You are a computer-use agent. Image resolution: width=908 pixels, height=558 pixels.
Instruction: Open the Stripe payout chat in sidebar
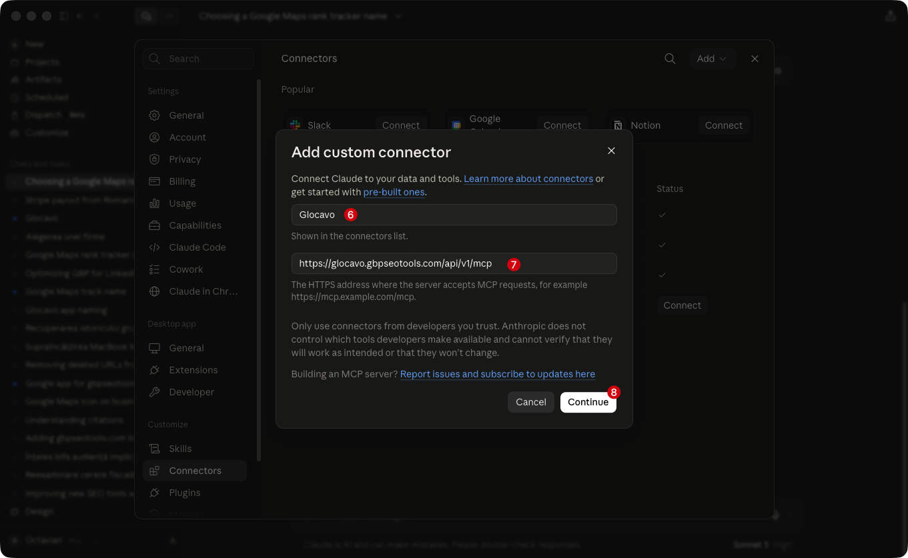pos(80,200)
